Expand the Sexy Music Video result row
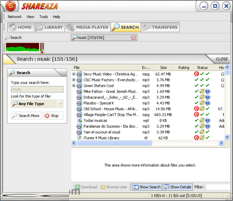The height and width of the screenshot is (201, 233). (x=74, y=74)
